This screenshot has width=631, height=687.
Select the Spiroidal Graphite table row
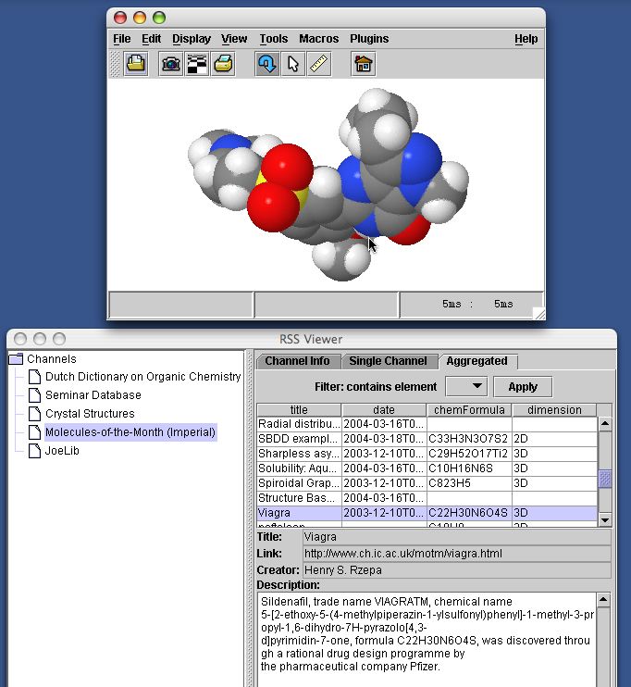pyautogui.click(x=299, y=483)
